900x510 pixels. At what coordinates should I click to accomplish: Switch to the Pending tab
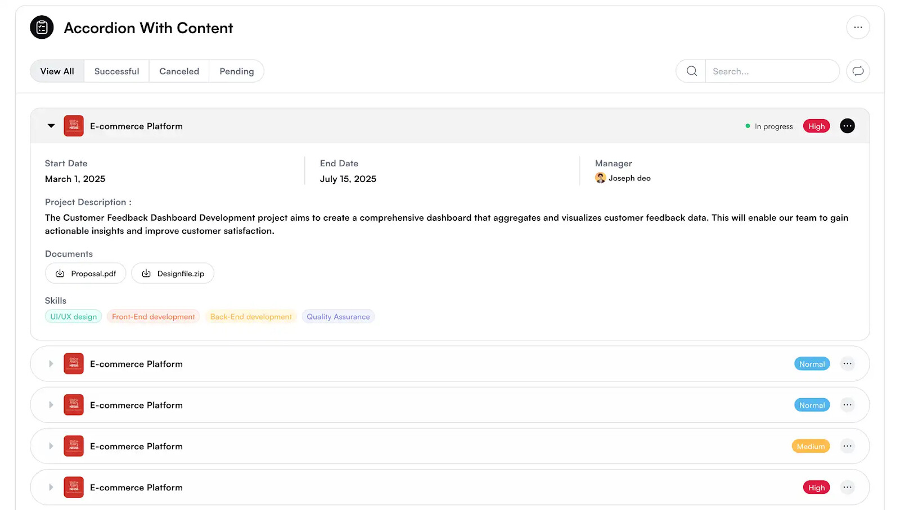coord(236,71)
